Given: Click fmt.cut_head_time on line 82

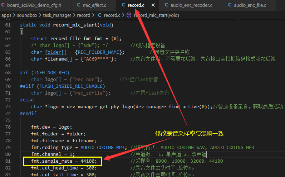Looking at the screenshot, I should pyautogui.click(x=54, y=168).
